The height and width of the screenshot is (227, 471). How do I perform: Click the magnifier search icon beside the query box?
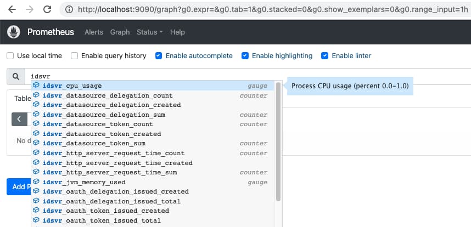point(16,76)
